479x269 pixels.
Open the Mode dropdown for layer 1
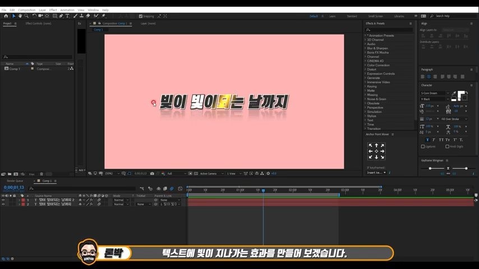click(121, 200)
